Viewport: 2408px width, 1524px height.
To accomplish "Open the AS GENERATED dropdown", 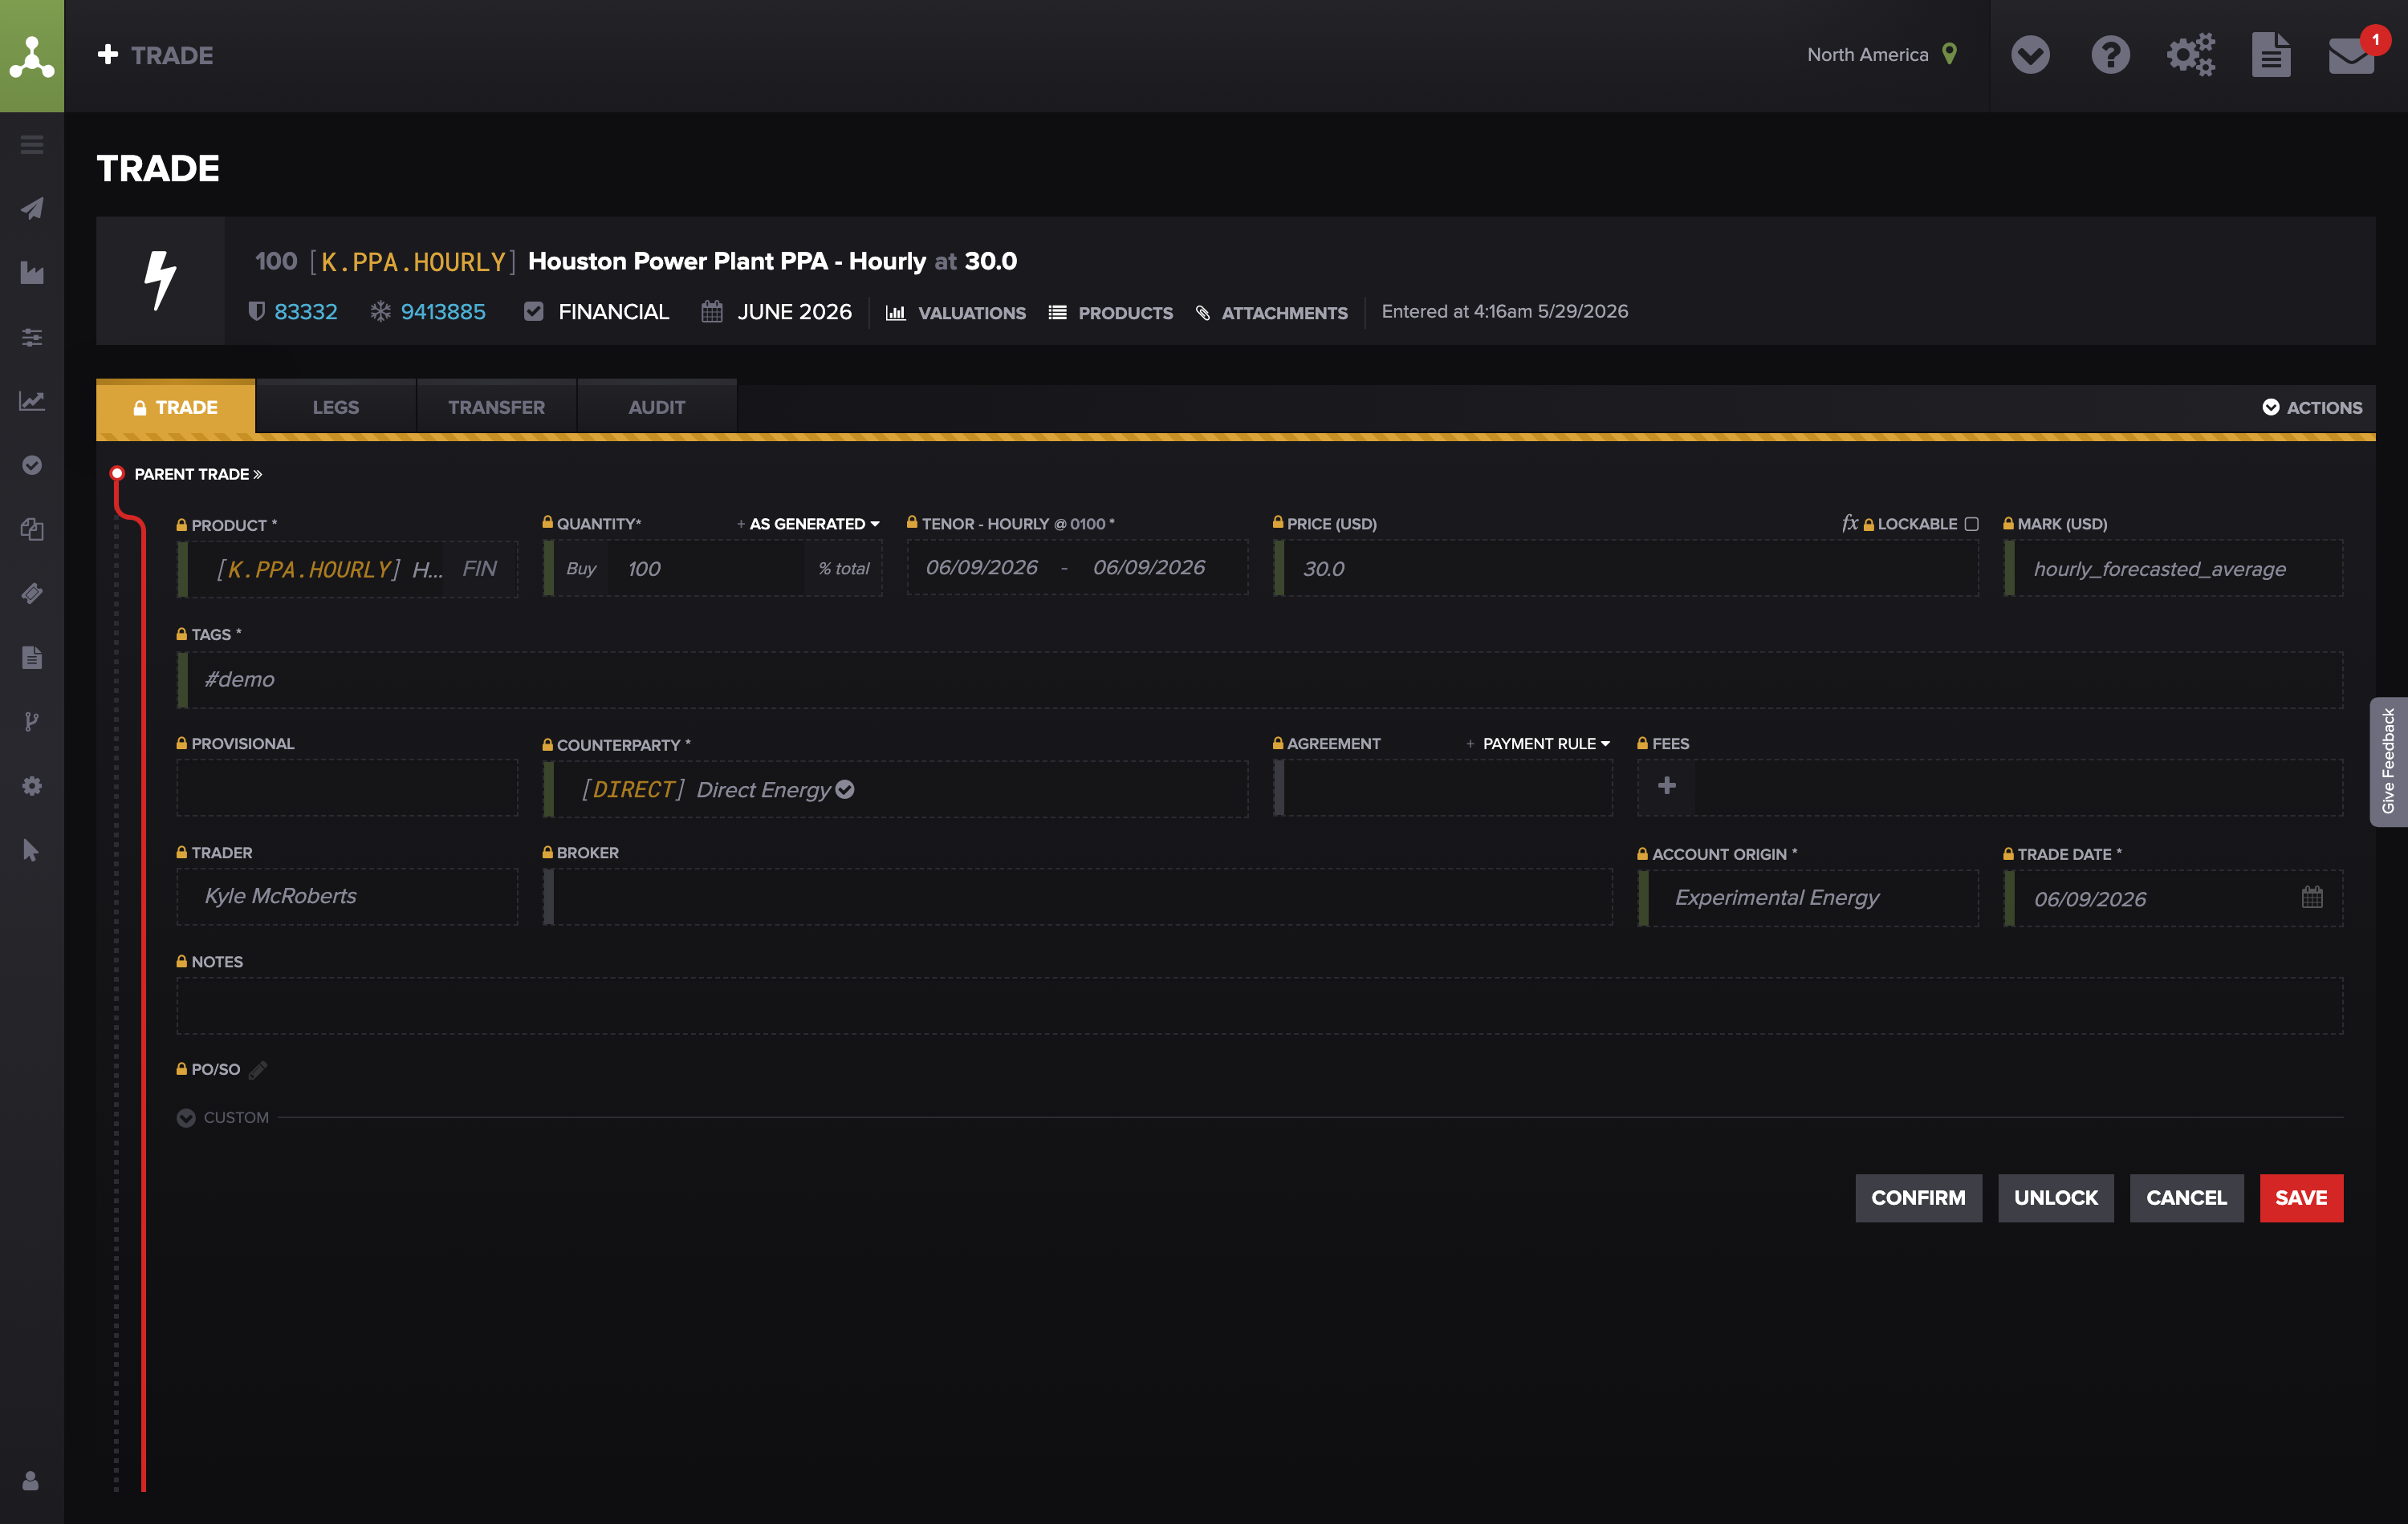I will pos(813,524).
